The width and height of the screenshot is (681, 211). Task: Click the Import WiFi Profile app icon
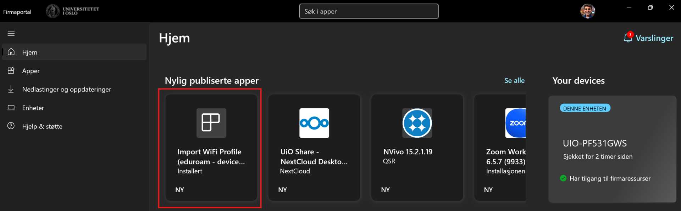coord(211,123)
